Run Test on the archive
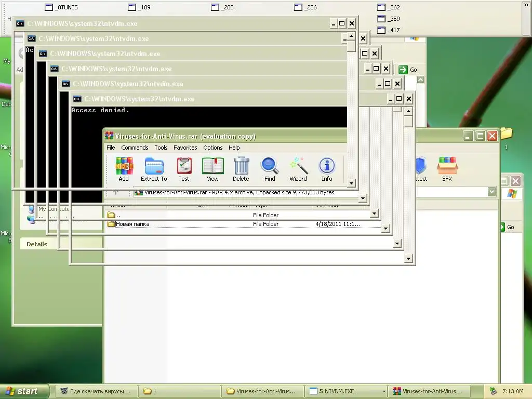The height and width of the screenshot is (399, 532). 184,169
